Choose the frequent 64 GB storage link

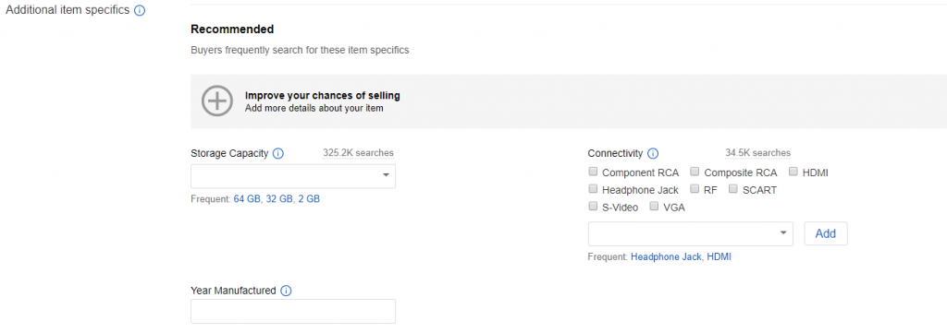(x=247, y=198)
